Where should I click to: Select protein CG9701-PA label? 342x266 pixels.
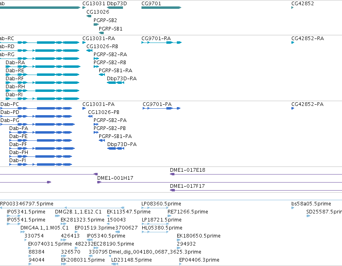(157, 104)
